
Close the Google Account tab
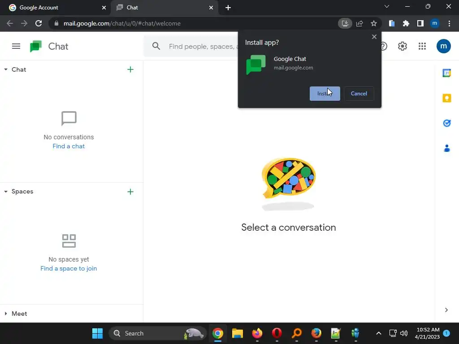coord(104,8)
